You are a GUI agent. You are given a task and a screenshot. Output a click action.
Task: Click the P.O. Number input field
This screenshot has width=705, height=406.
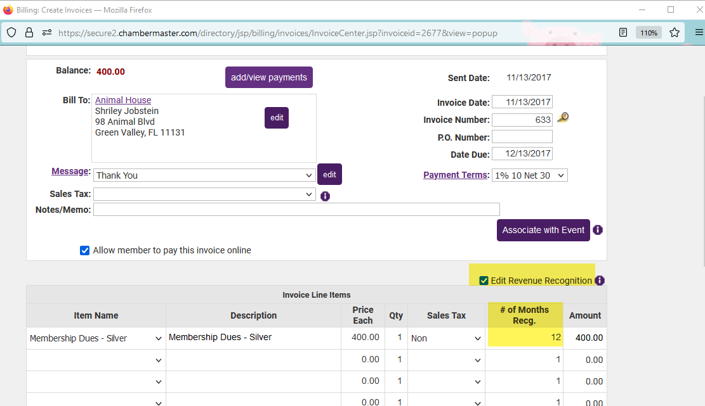click(x=522, y=137)
